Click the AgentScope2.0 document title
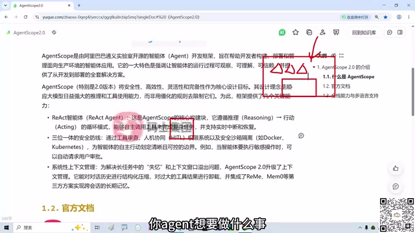This screenshot has width=415, height=233. click(29, 32)
